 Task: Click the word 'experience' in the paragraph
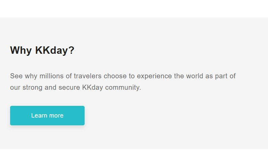(154, 76)
